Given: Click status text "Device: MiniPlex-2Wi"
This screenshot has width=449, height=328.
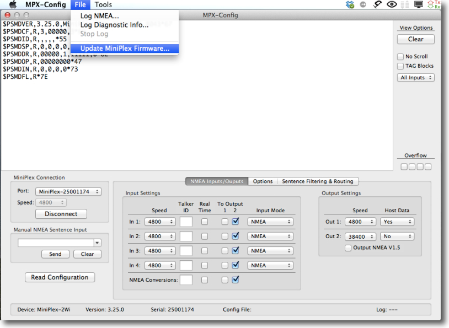Looking at the screenshot, I should (x=44, y=310).
